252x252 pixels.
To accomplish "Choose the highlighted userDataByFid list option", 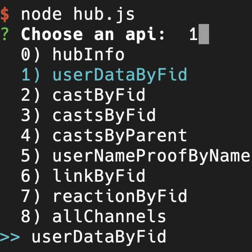I will tap(120, 75).
